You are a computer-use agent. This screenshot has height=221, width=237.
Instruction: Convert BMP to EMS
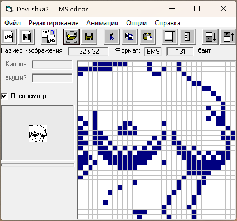(x=49, y=37)
